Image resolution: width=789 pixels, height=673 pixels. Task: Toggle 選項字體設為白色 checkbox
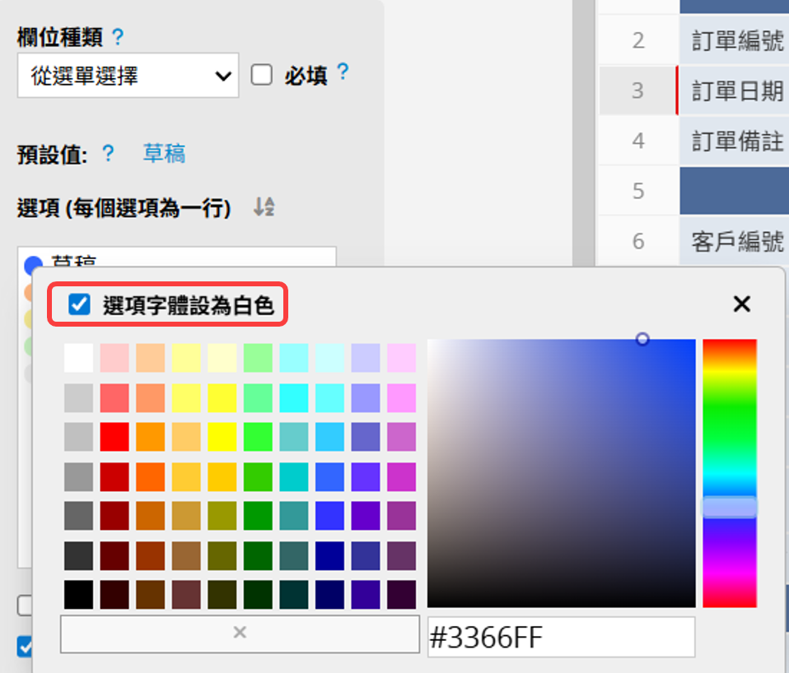80,305
